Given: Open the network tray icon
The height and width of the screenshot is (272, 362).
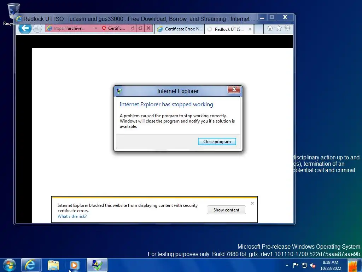Looking at the screenshot, I should pos(304,265).
